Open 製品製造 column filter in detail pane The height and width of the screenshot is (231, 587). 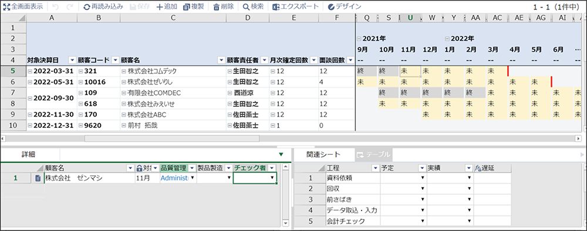pyautogui.click(x=228, y=168)
